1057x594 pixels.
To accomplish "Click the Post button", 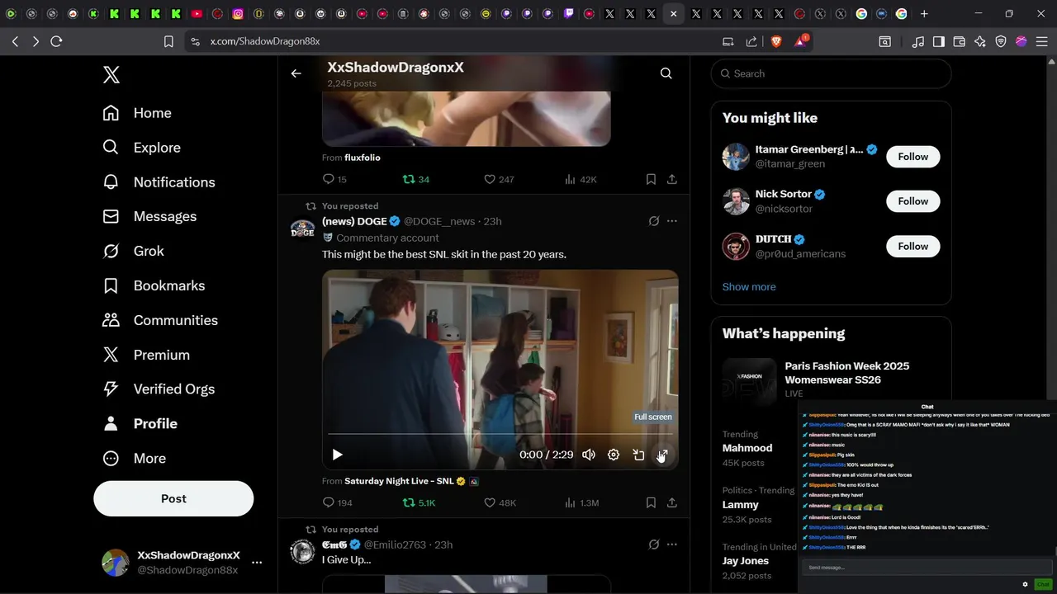I will (173, 498).
